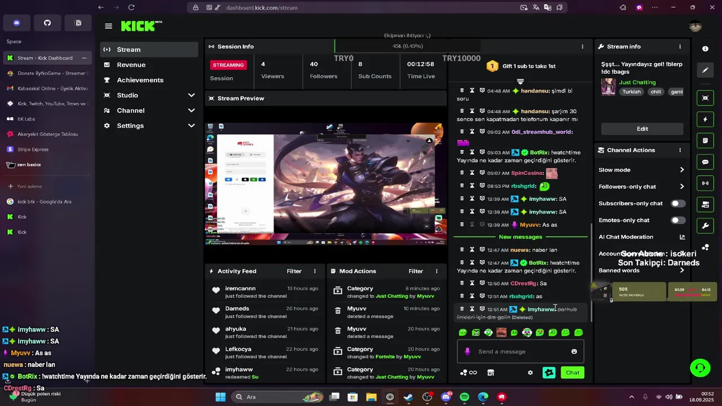The width and height of the screenshot is (722, 406).
Task: Open Banned words arrow
Action: tap(682, 271)
